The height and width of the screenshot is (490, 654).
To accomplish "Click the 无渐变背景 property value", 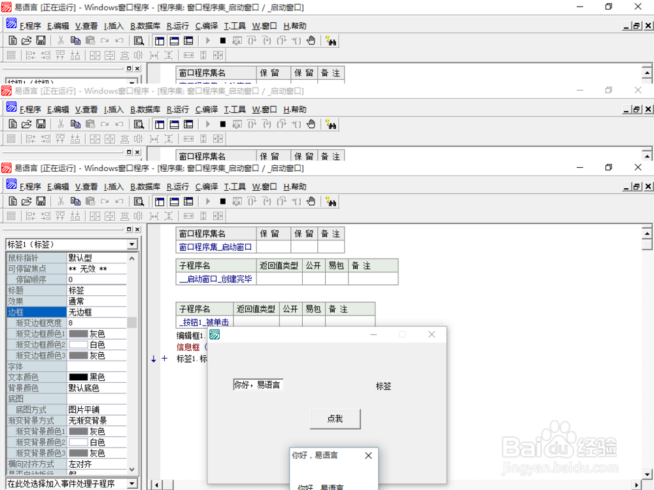I will [88, 420].
